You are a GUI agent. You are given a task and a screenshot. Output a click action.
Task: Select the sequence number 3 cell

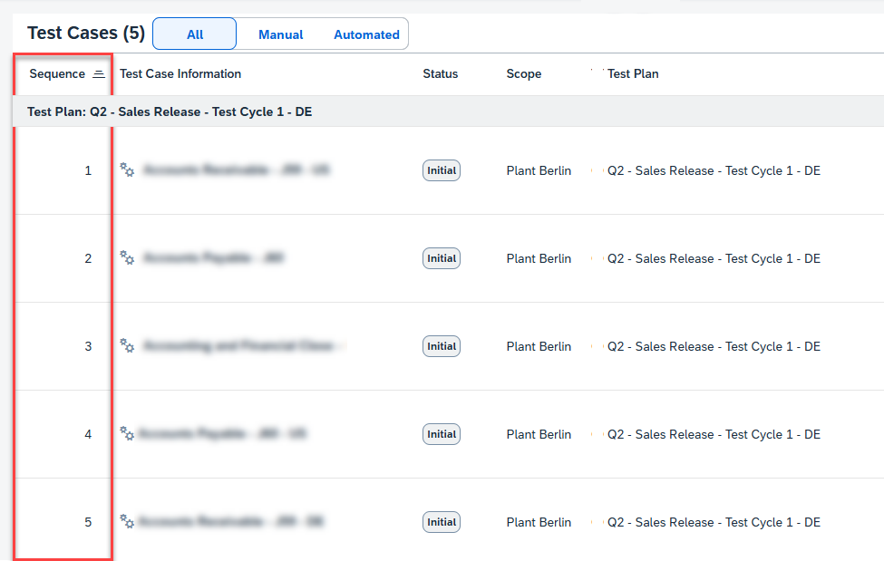click(x=88, y=346)
